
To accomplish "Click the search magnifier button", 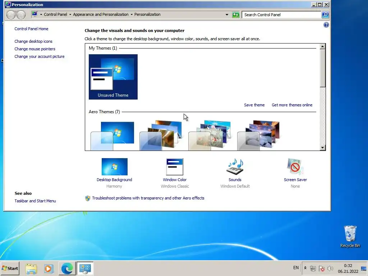I will tap(325, 14).
